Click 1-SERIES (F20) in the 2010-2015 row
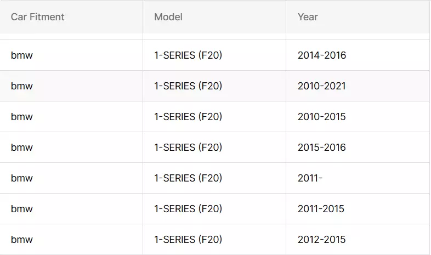The width and height of the screenshot is (431, 255). [188, 117]
